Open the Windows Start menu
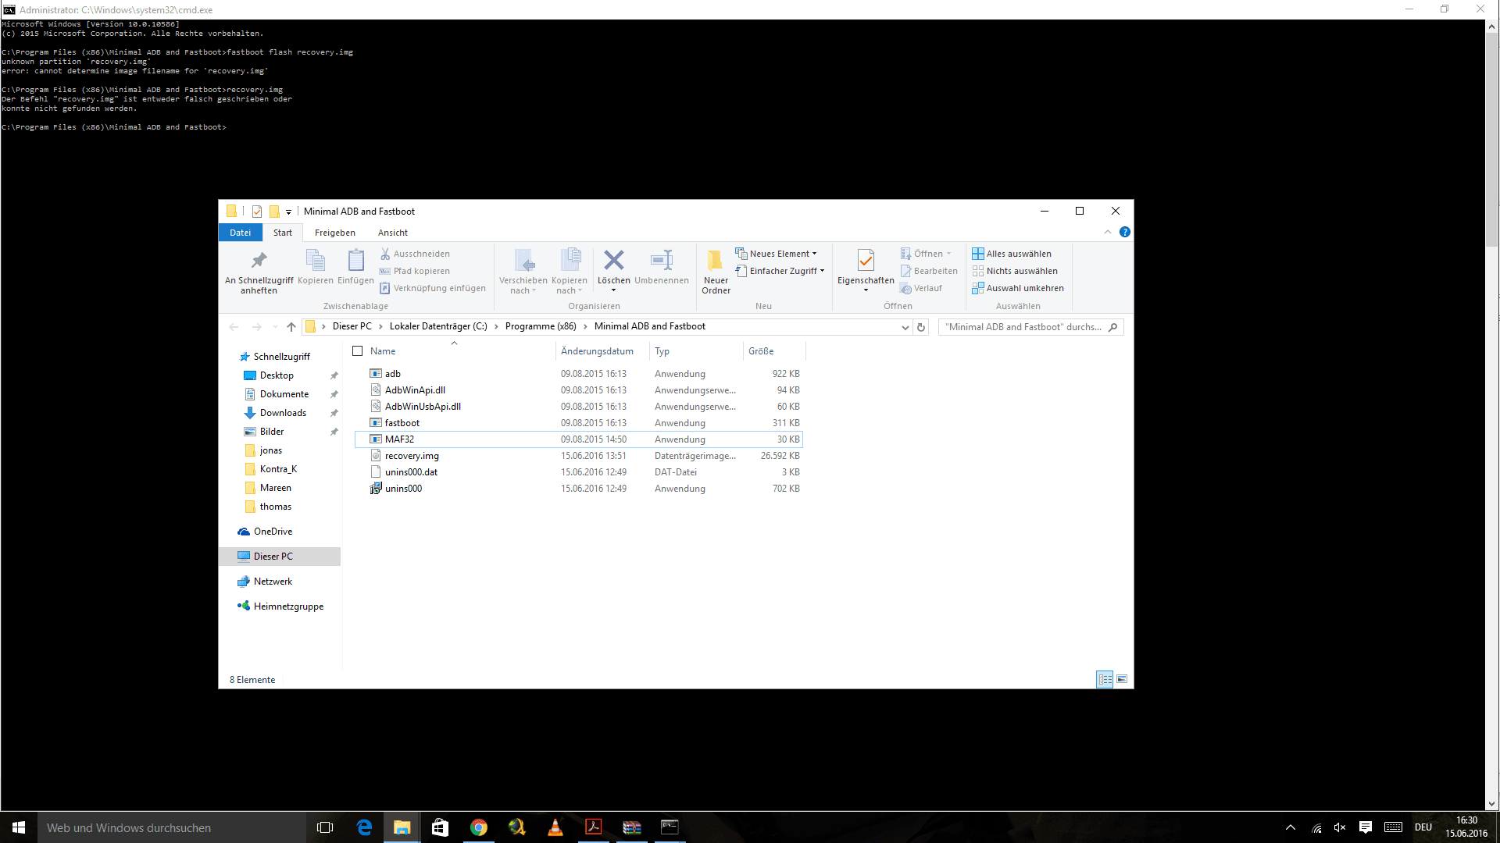1500x843 pixels. point(19,827)
